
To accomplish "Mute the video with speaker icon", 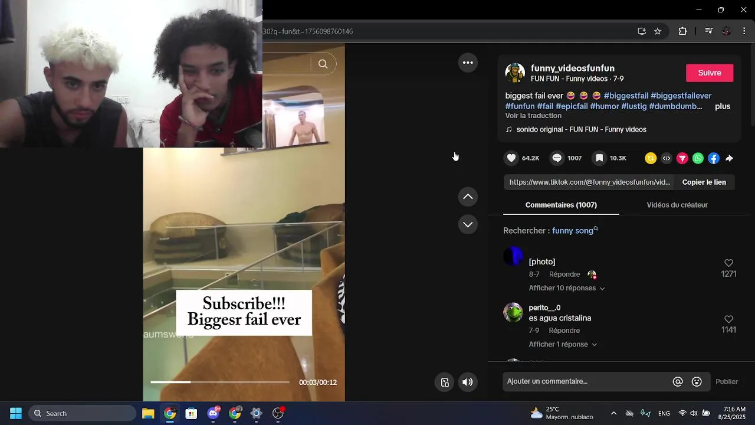I will [x=468, y=382].
